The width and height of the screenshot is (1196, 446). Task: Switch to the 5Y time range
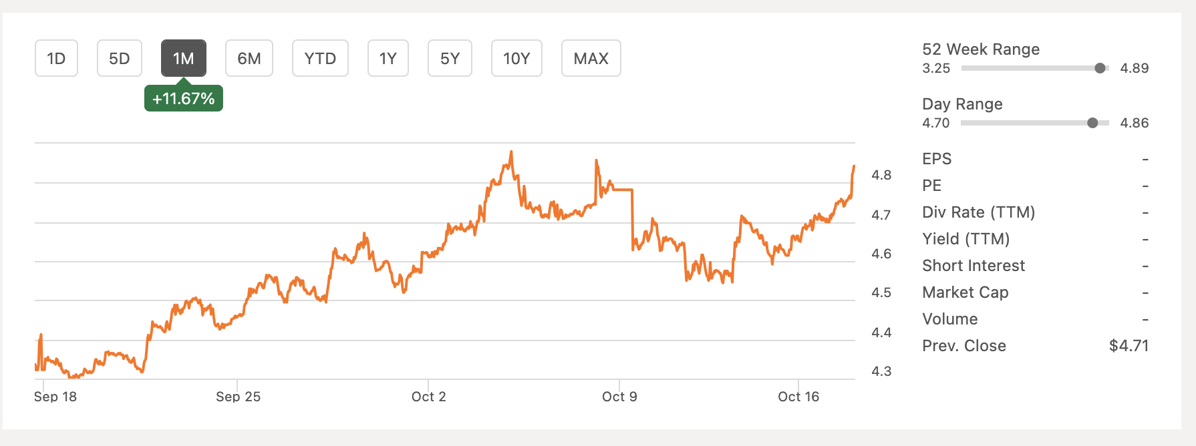pos(450,58)
